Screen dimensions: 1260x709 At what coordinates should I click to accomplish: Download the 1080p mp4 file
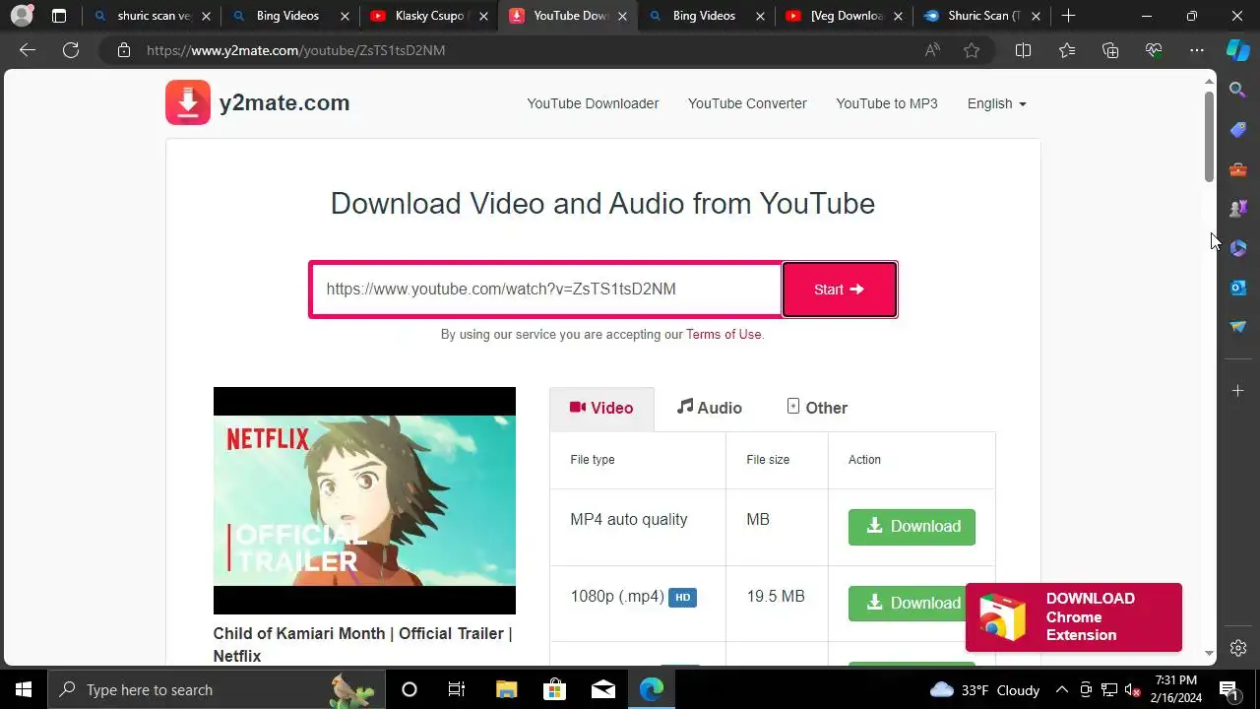tap(907, 604)
